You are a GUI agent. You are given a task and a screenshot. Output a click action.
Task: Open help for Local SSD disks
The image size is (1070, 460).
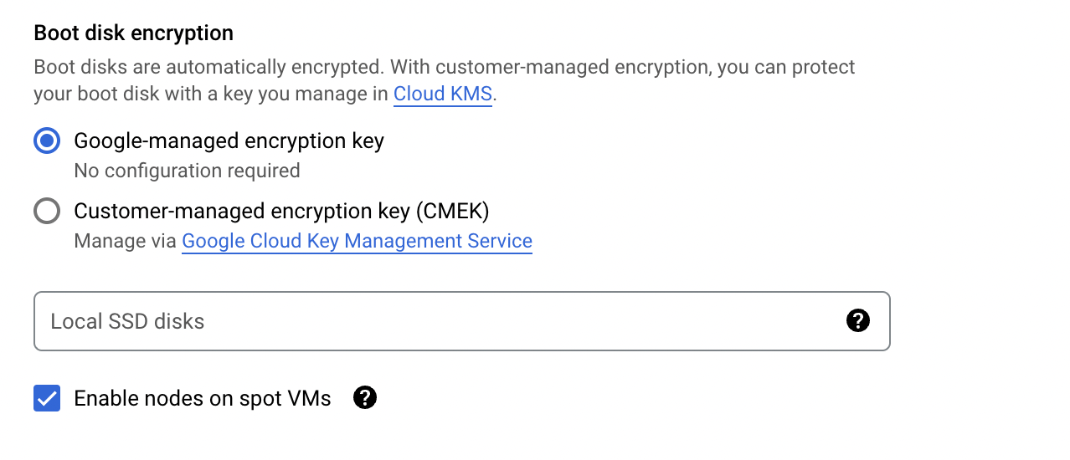coord(858,320)
